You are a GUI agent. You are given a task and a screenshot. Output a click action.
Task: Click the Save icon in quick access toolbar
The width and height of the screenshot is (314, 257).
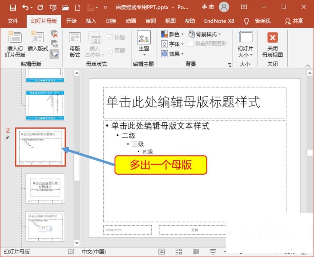13,8
